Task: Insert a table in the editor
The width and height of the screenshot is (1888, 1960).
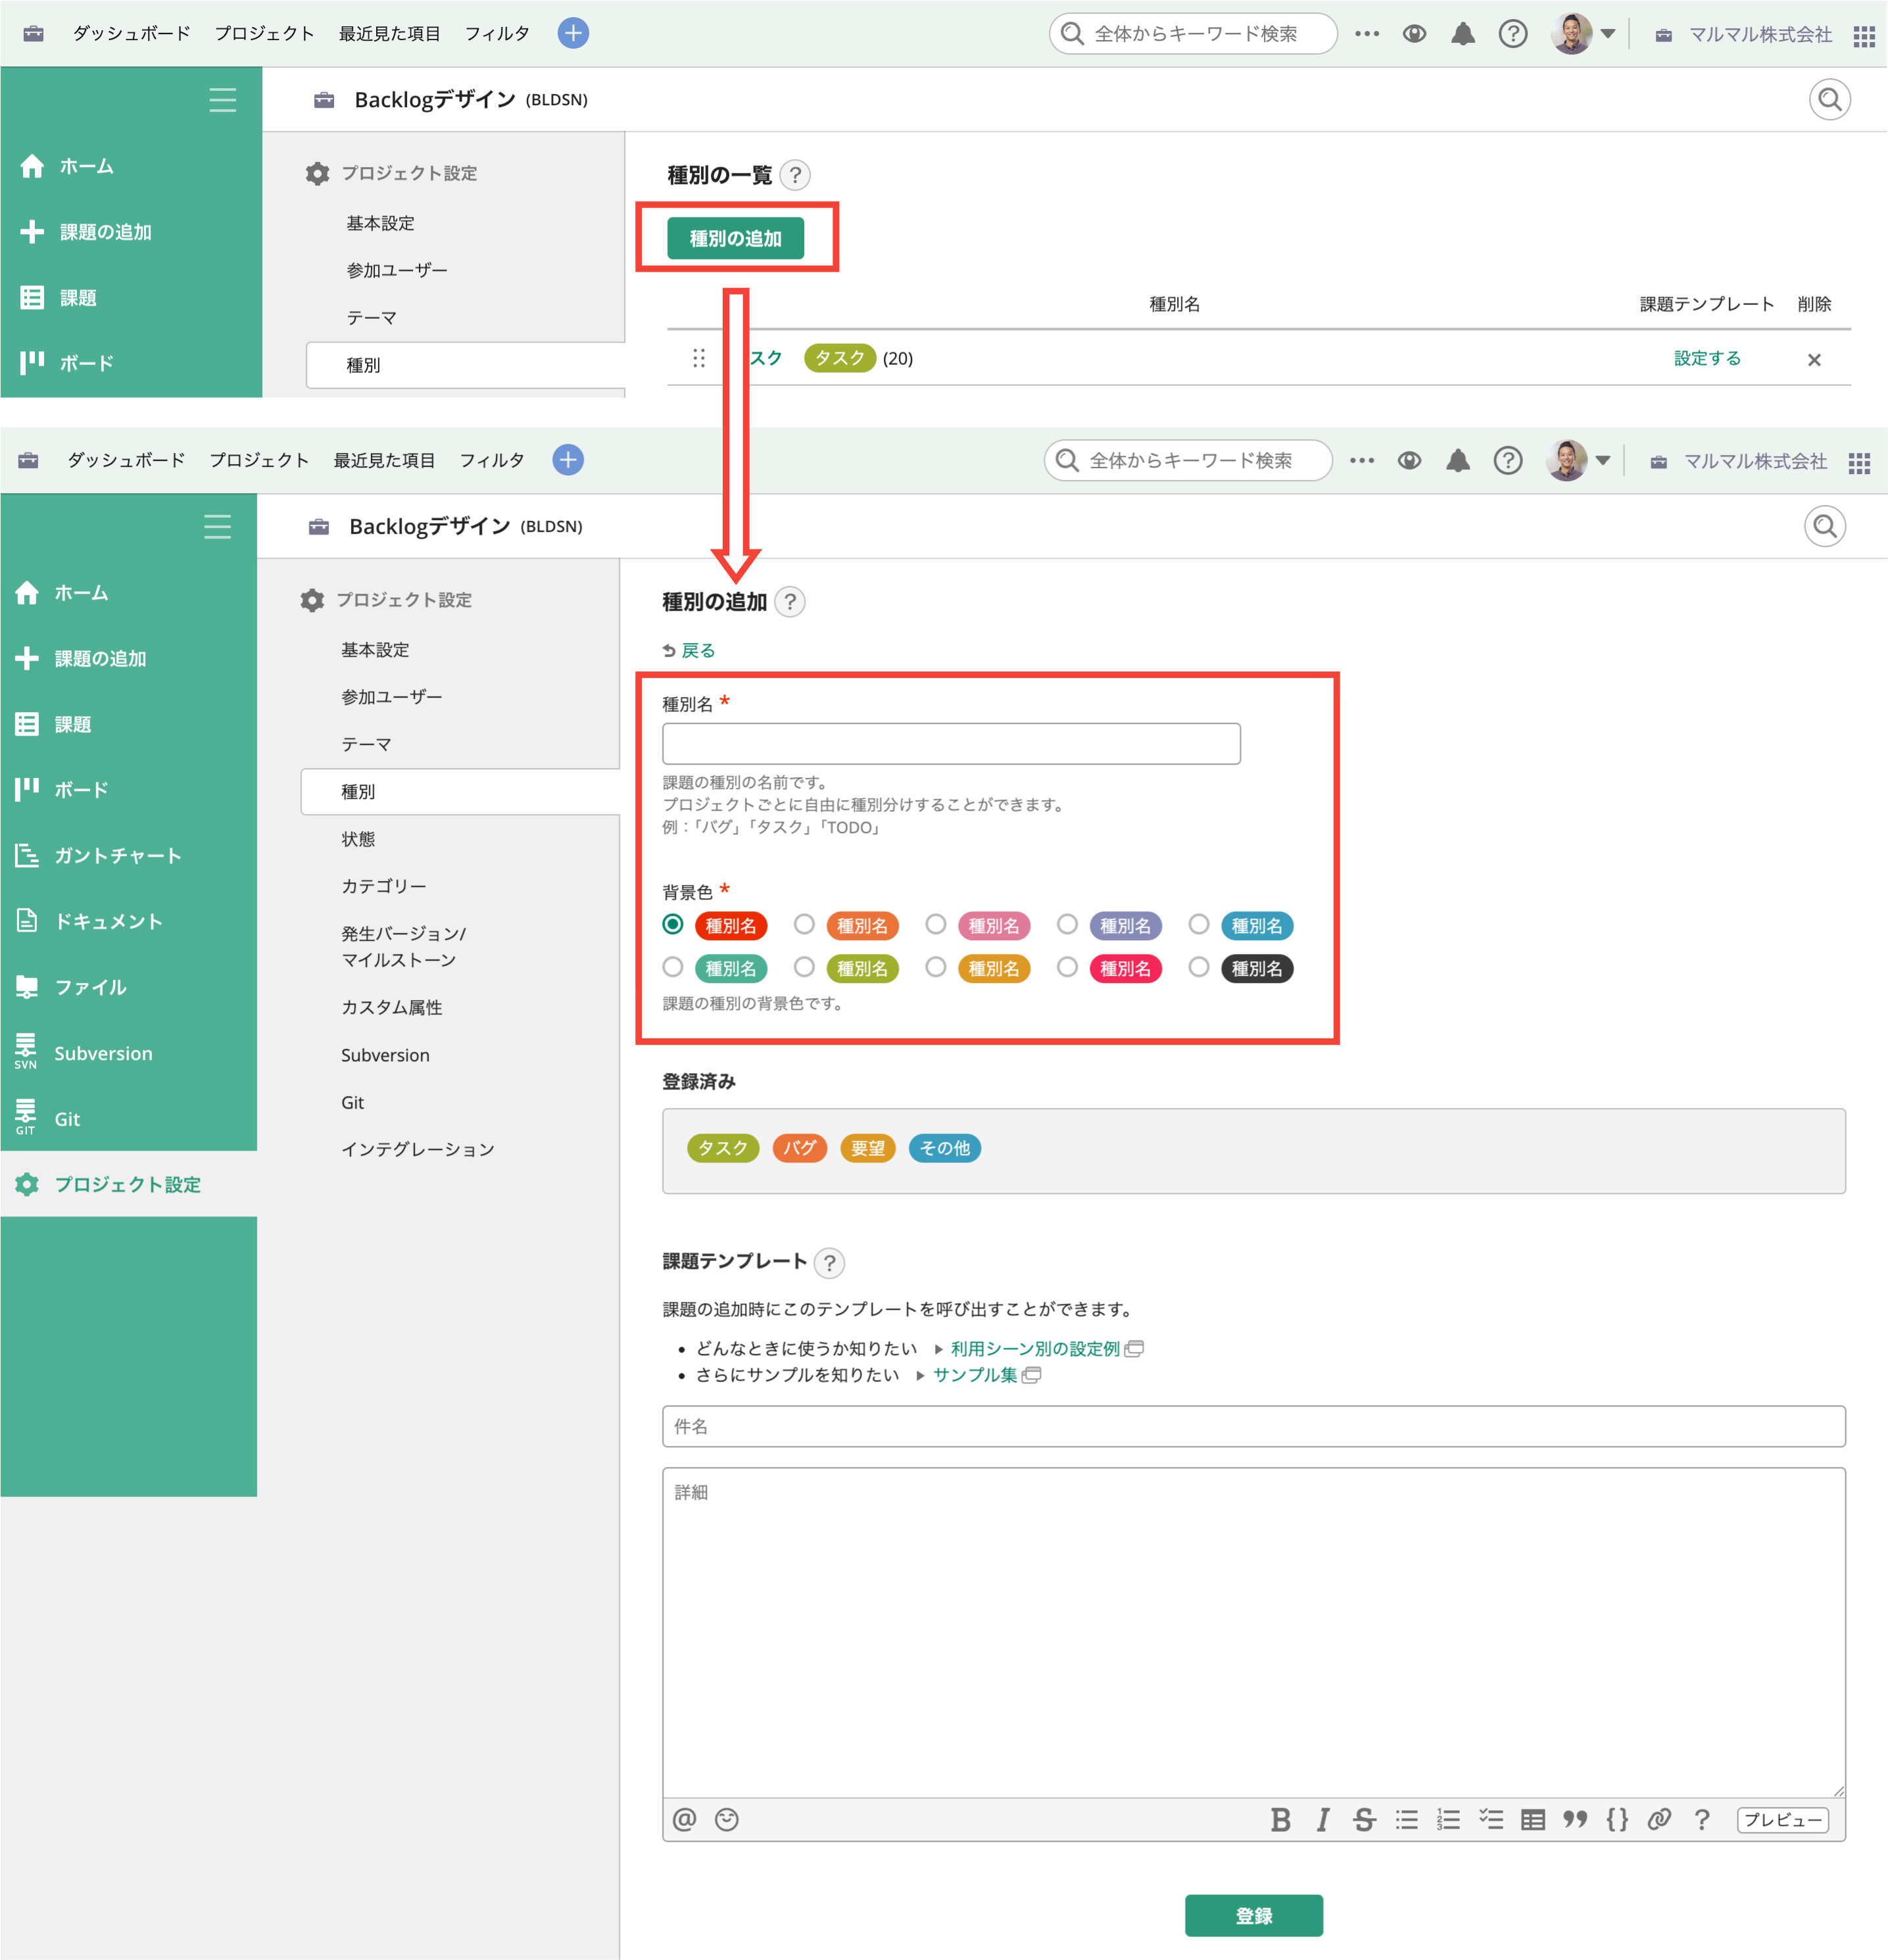Action: click(1533, 1819)
